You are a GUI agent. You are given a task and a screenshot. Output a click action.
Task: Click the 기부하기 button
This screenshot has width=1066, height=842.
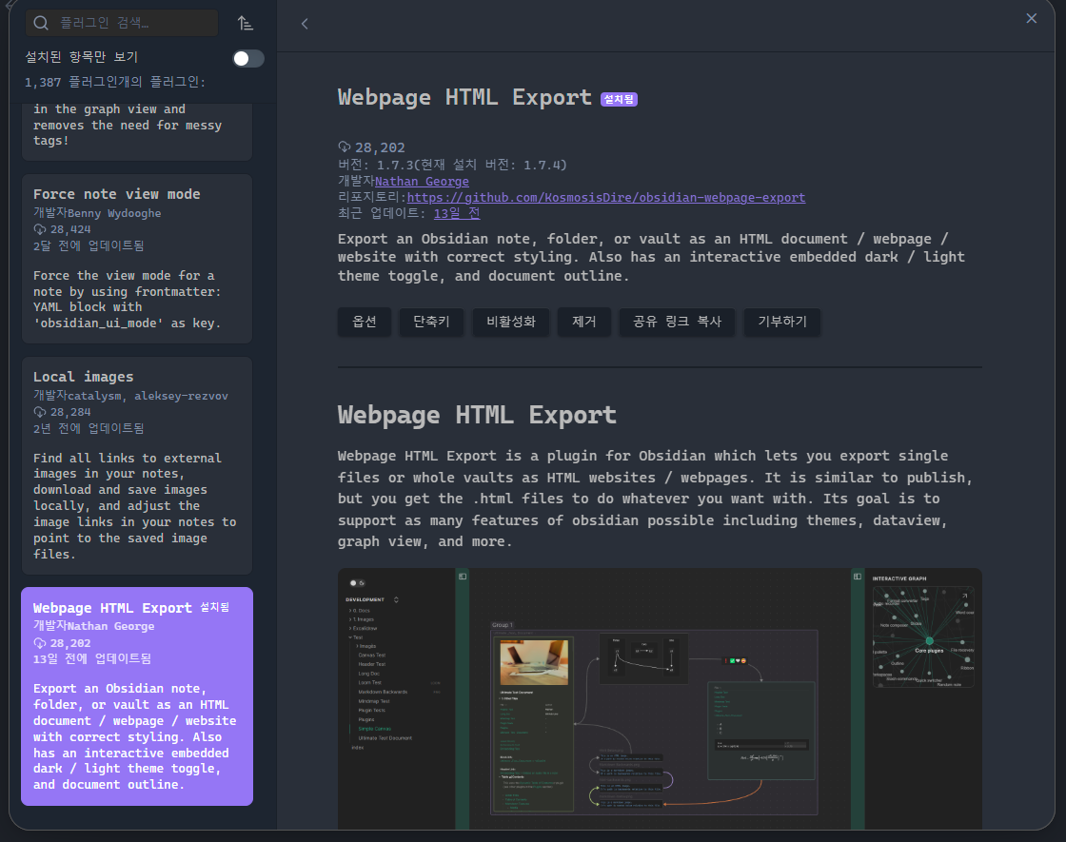tap(781, 322)
